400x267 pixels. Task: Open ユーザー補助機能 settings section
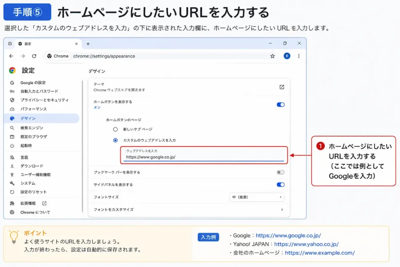pos(36,175)
